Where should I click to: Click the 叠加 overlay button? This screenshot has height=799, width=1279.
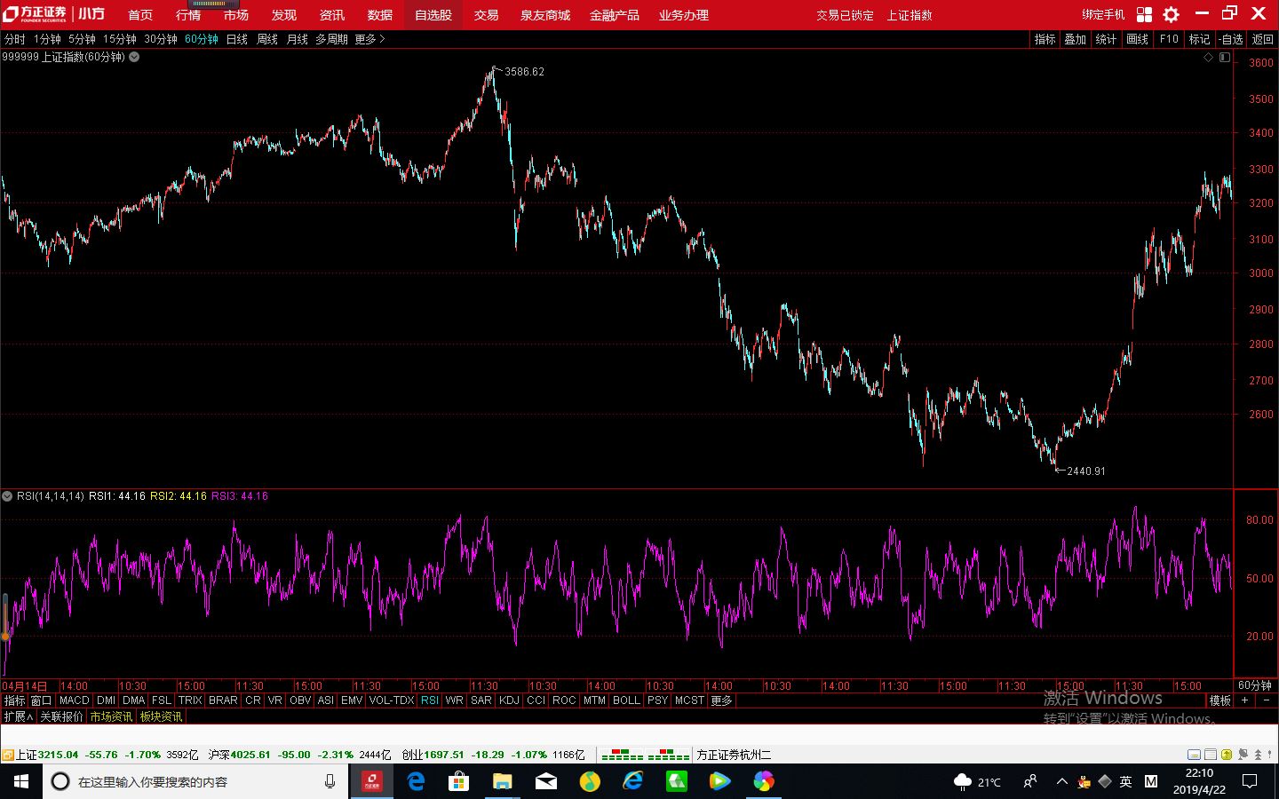(1076, 39)
